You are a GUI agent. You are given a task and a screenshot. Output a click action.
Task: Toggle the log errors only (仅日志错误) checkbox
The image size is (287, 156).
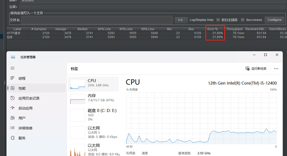(x=218, y=20)
